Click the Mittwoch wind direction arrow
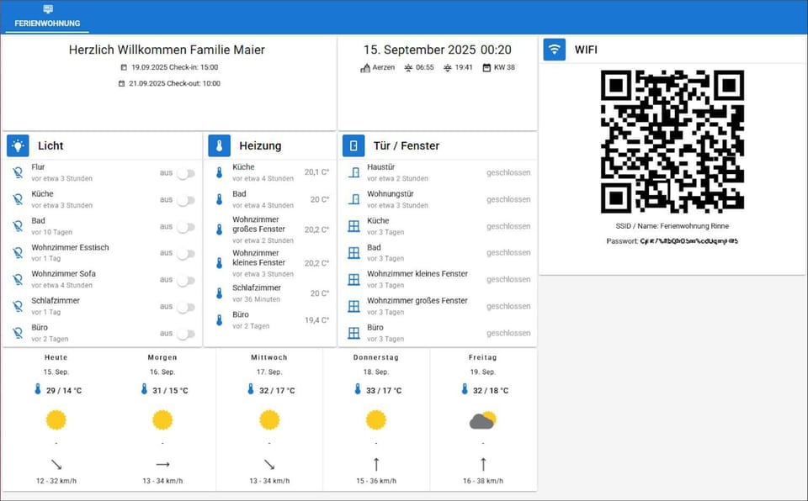Image resolution: width=808 pixels, height=501 pixels. point(269,465)
